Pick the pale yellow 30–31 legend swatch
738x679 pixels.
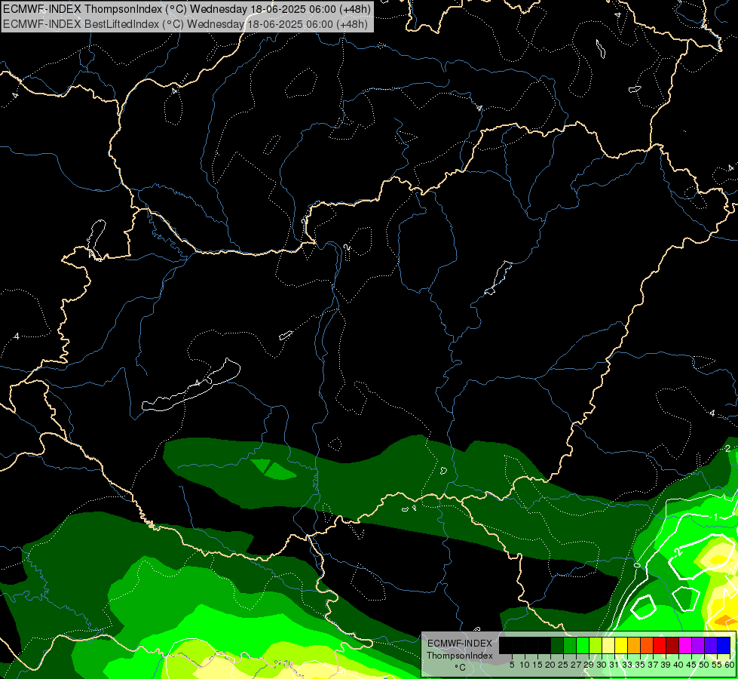(608, 645)
